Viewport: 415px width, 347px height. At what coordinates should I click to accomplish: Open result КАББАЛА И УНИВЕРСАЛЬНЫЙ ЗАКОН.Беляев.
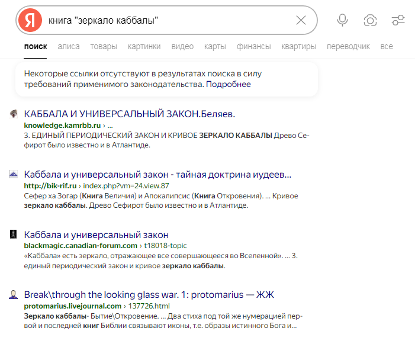pyautogui.click(x=130, y=114)
